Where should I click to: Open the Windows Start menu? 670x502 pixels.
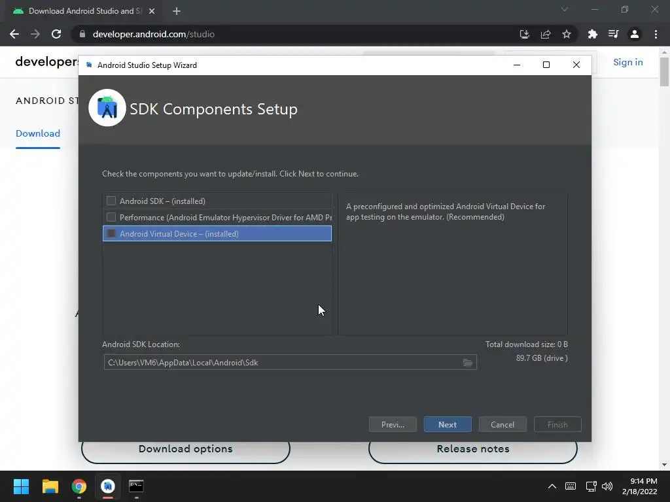point(21,486)
